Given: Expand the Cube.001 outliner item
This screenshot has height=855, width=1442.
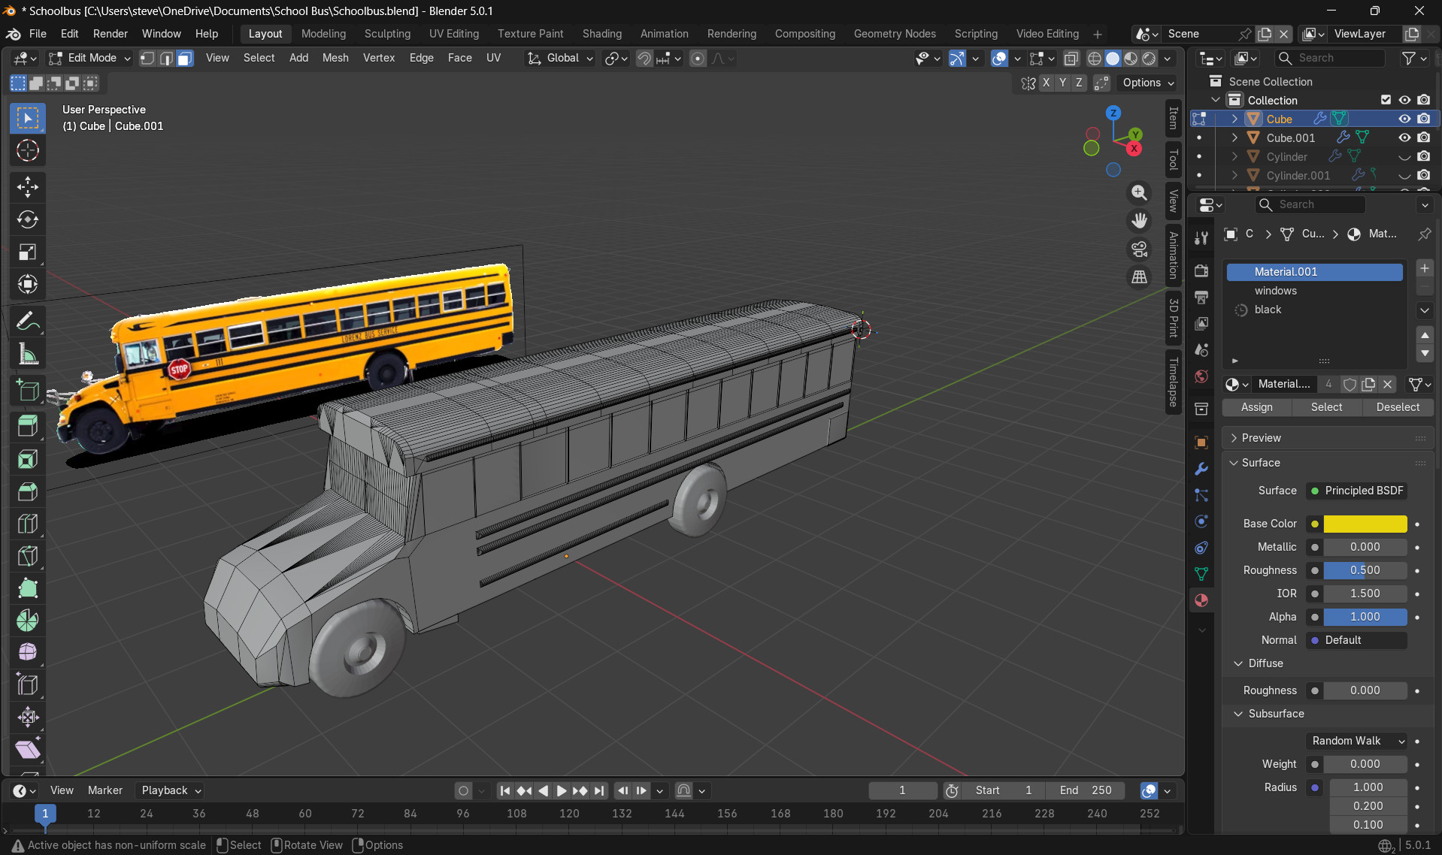Looking at the screenshot, I should (1234, 137).
